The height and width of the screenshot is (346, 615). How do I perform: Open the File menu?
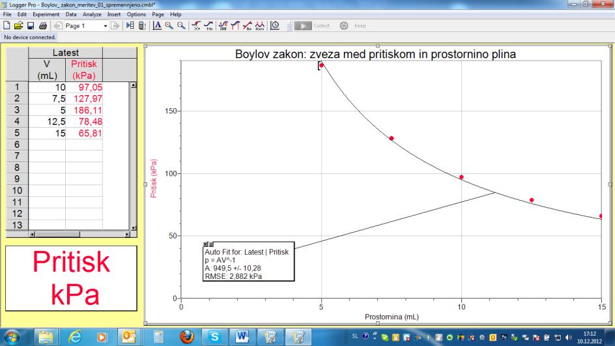(x=7, y=14)
